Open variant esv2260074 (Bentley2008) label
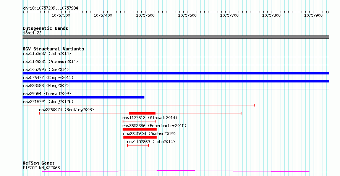The width and height of the screenshot is (340, 176). pos(66,110)
